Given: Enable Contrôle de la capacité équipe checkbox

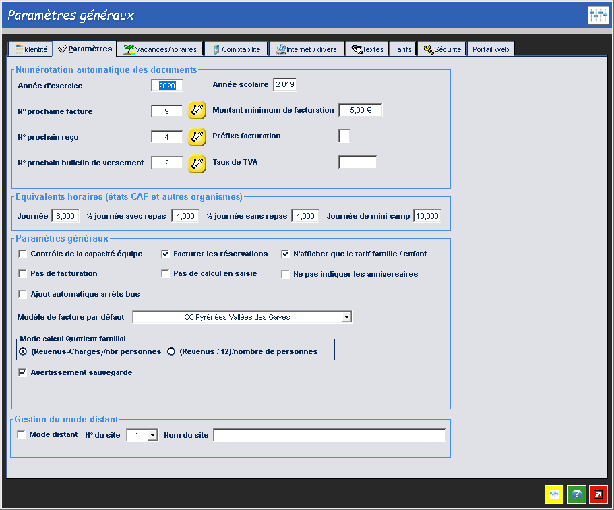Looking at the screenshot, I should (23, 254).
